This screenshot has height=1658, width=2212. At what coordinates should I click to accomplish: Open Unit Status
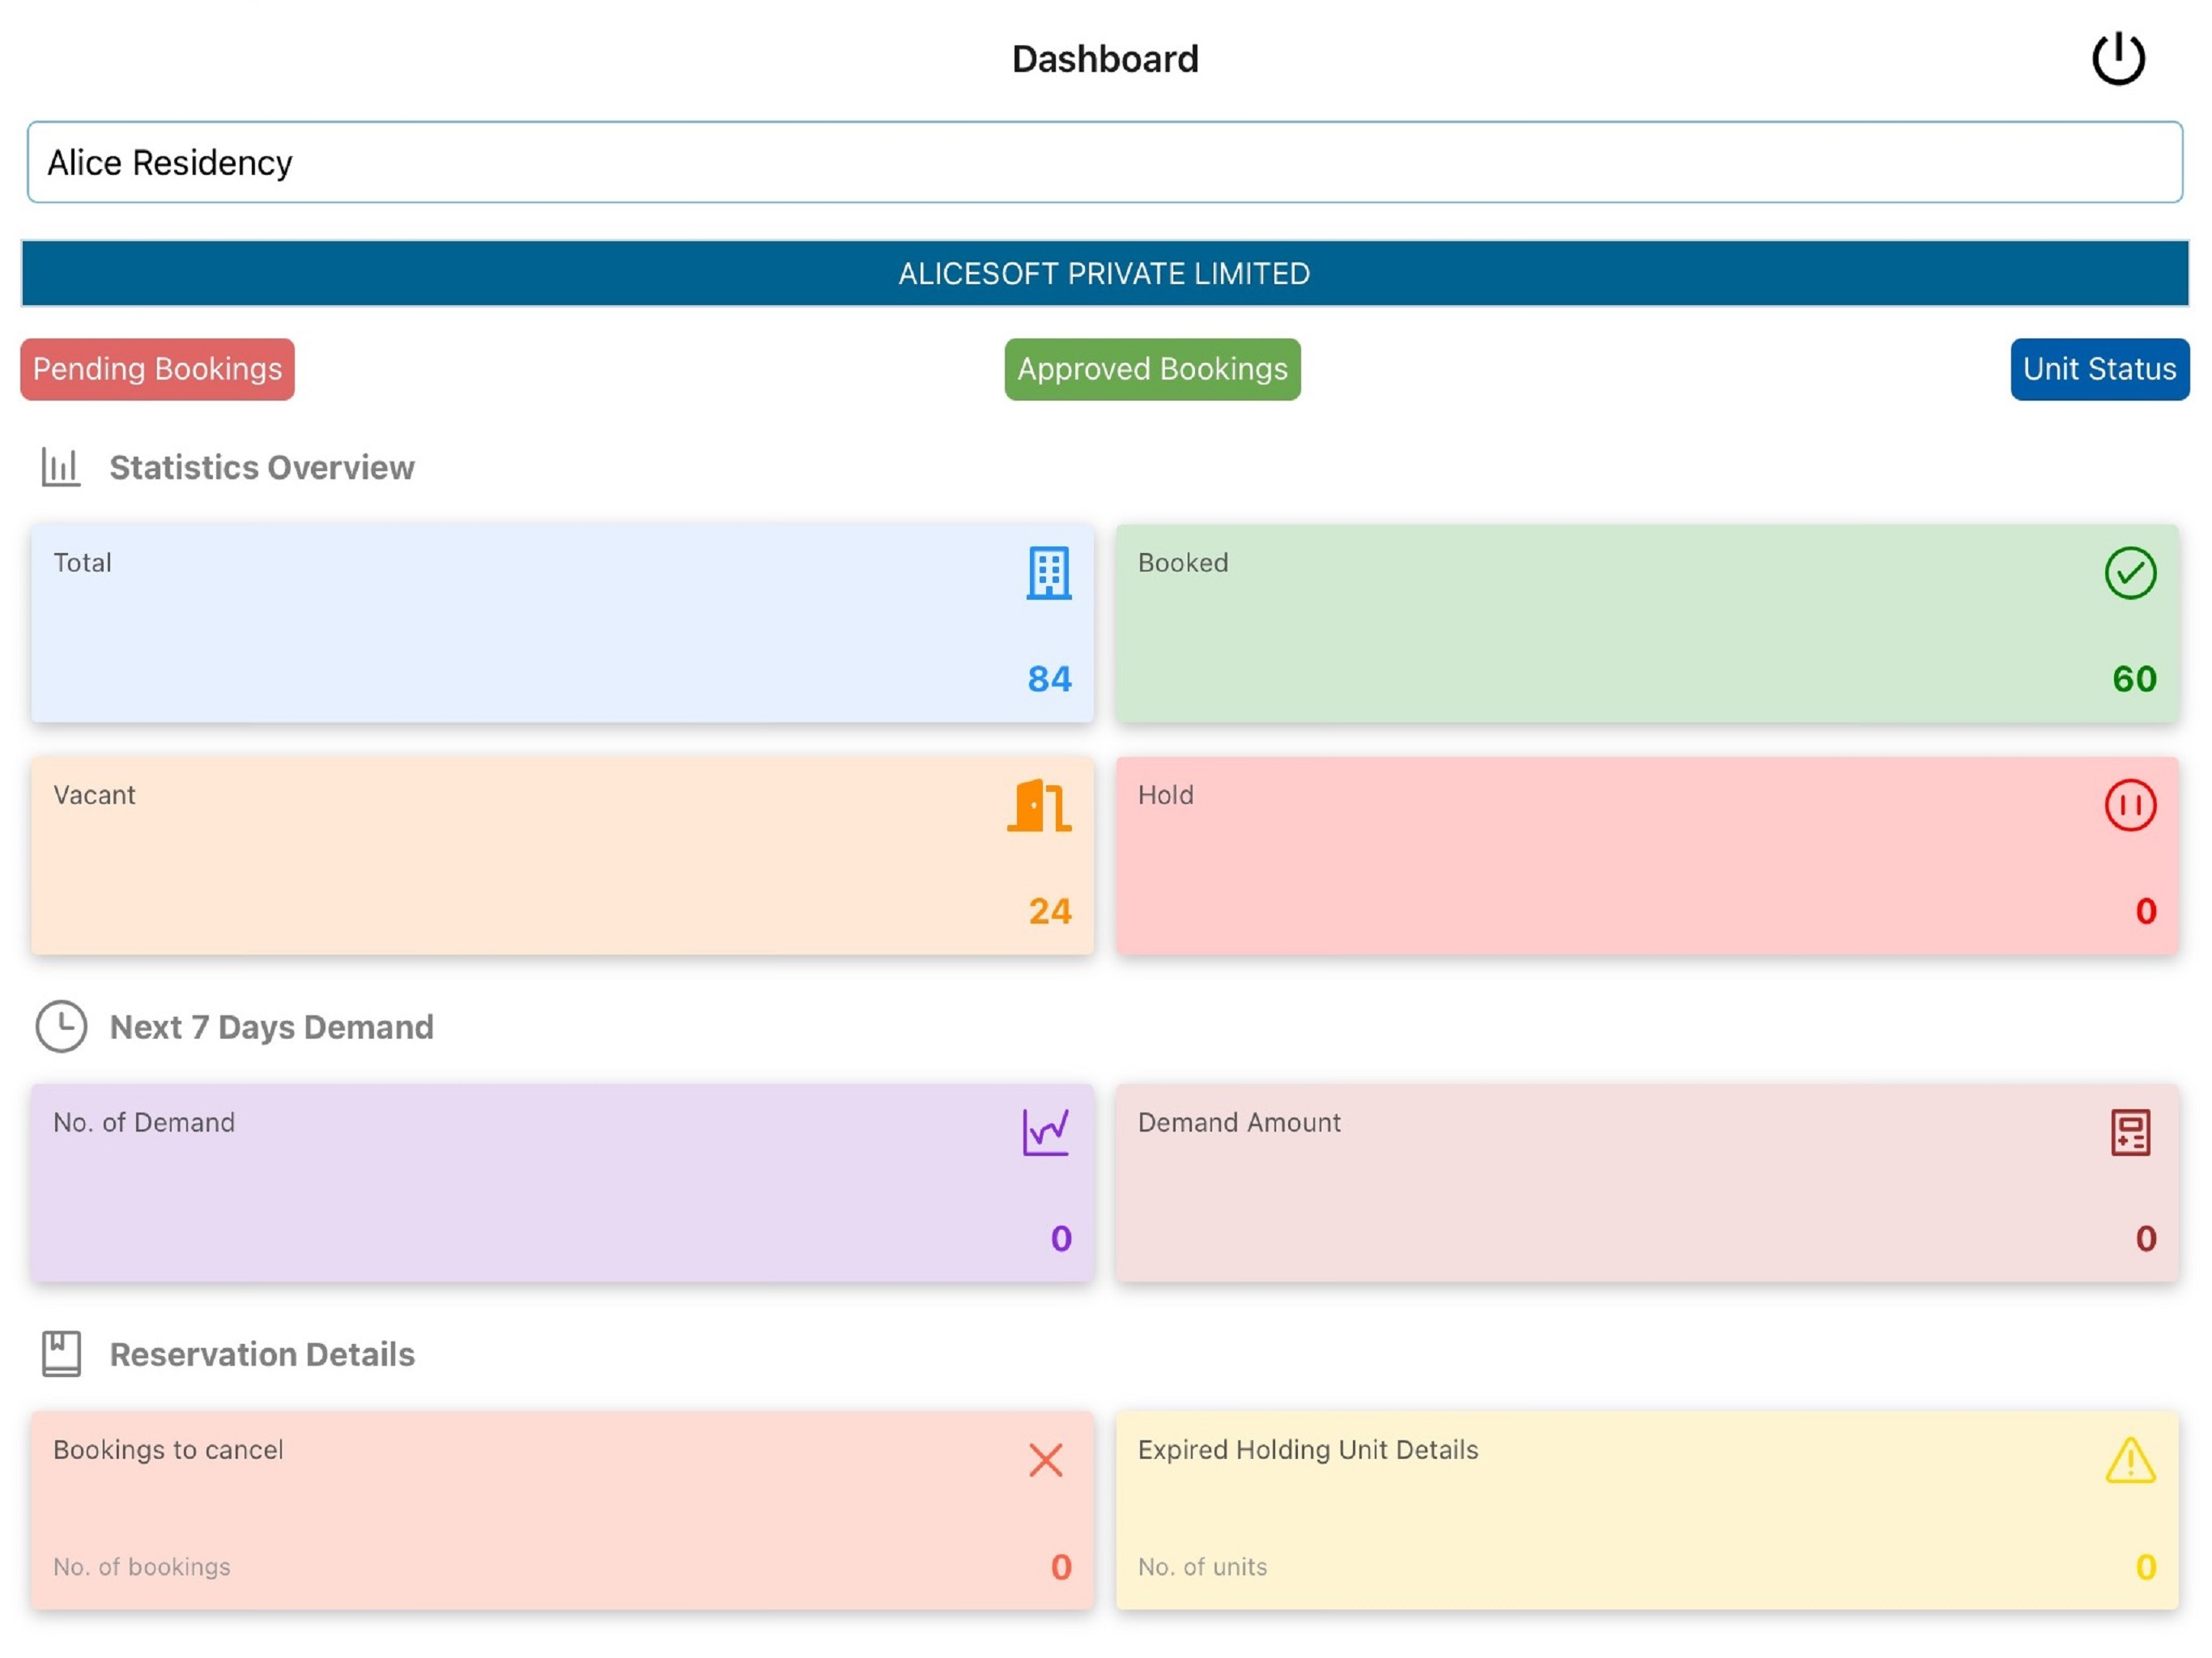[2099, 369]
